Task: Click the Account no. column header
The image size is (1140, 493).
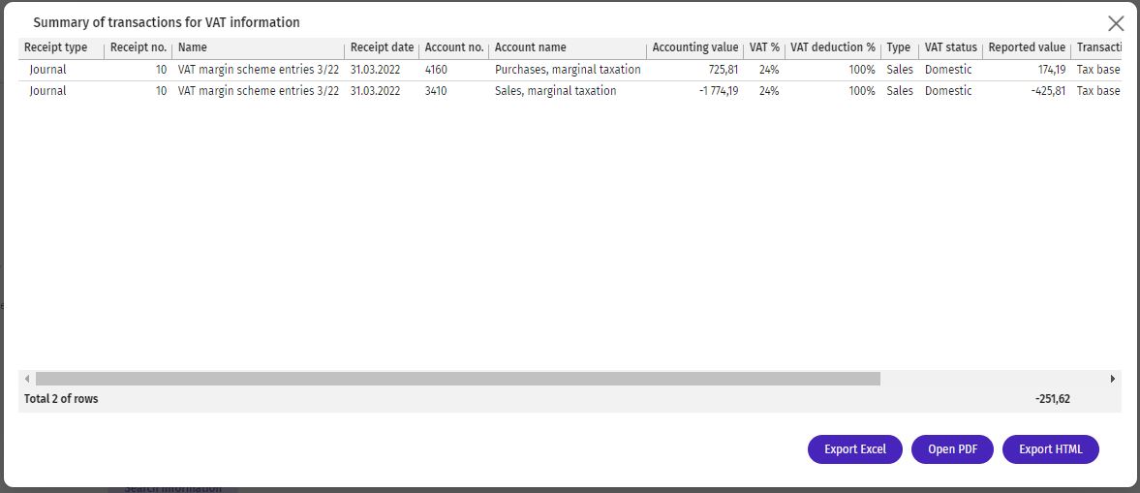Action: [453, 47]
